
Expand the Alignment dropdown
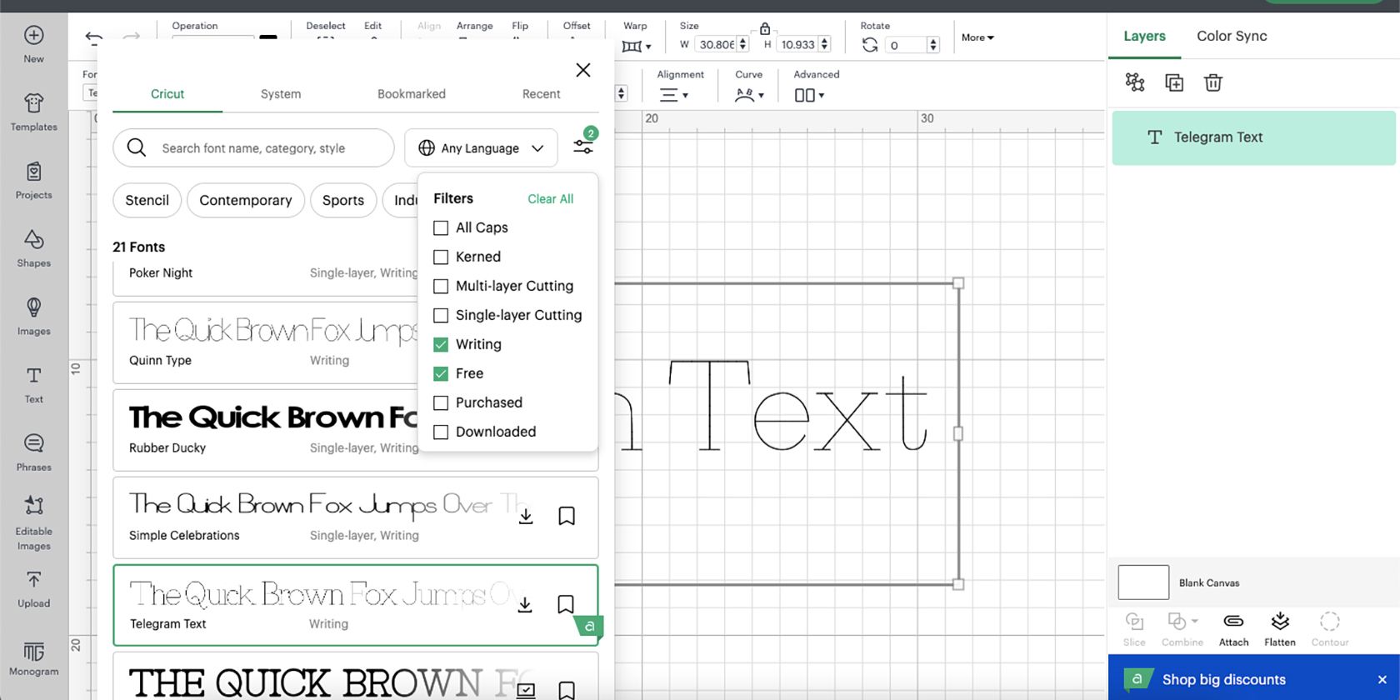pos(674,95)
